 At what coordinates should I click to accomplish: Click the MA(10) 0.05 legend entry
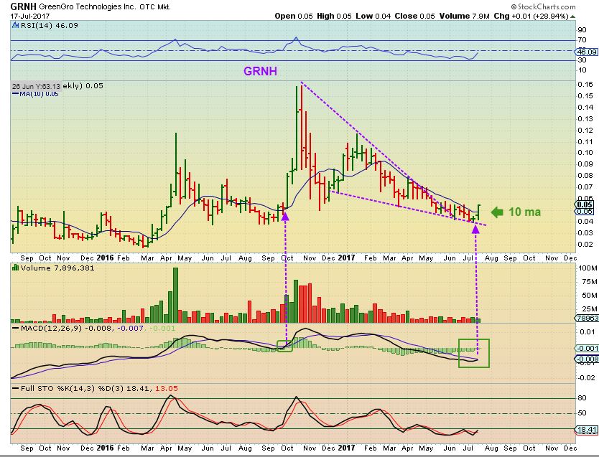pyautogui.click(x=35, y=94)
